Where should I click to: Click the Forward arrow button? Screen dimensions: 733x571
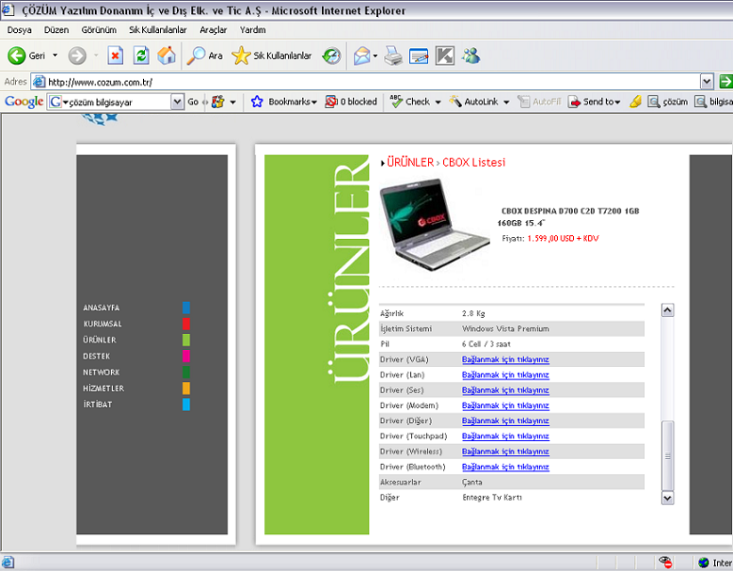point(77,56)
